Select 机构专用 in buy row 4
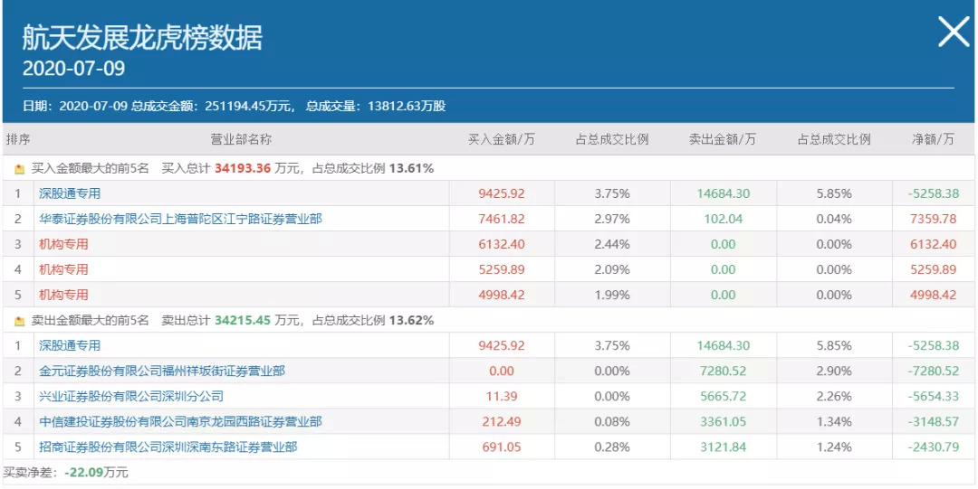978x489 pixels. (x=63, y=269)
